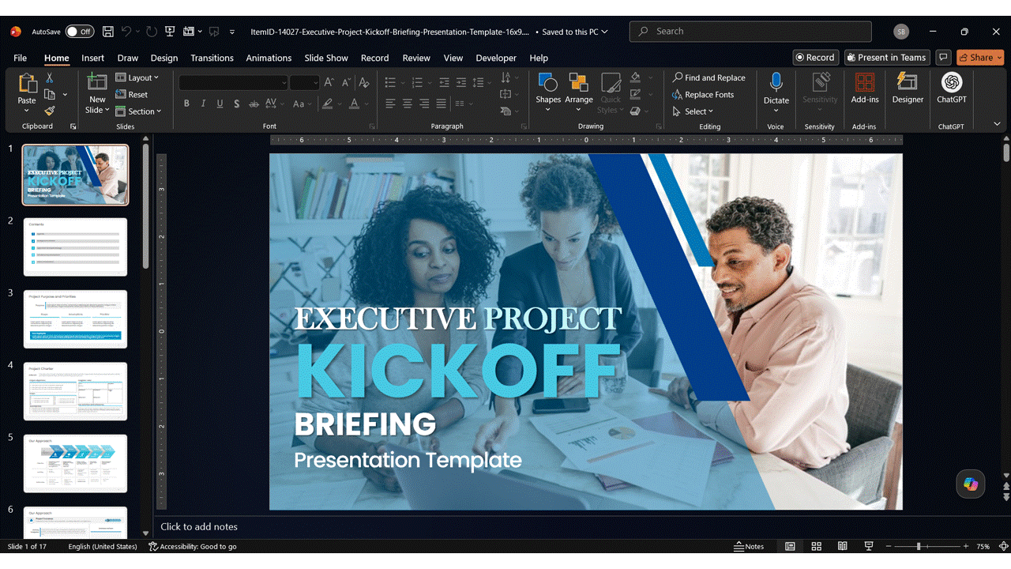The image size is (1011, 569).
Task: Open the font name combo box
Action: 233,82
